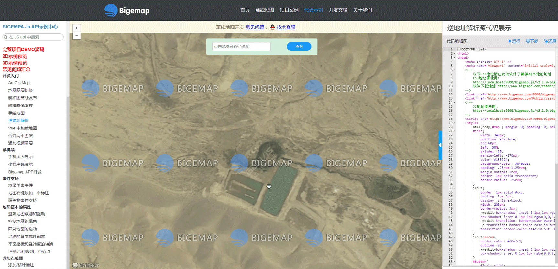The width and height of the screenshot is (558, 269).
Task: Select Vue 中加载地图 example
Action: [22, 128]
